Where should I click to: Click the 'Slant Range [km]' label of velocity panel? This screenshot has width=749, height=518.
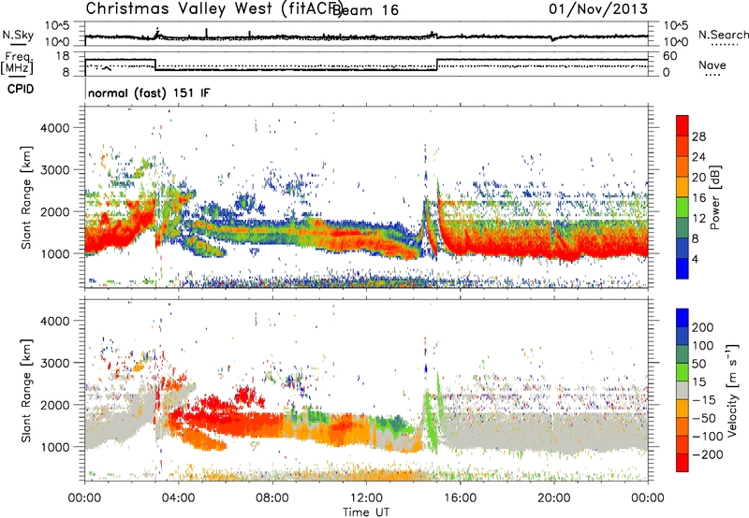(x=26, y=390)
